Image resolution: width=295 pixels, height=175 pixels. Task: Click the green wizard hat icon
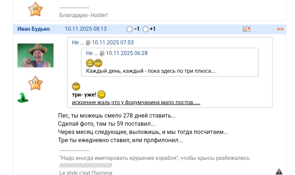pos(23,97)
